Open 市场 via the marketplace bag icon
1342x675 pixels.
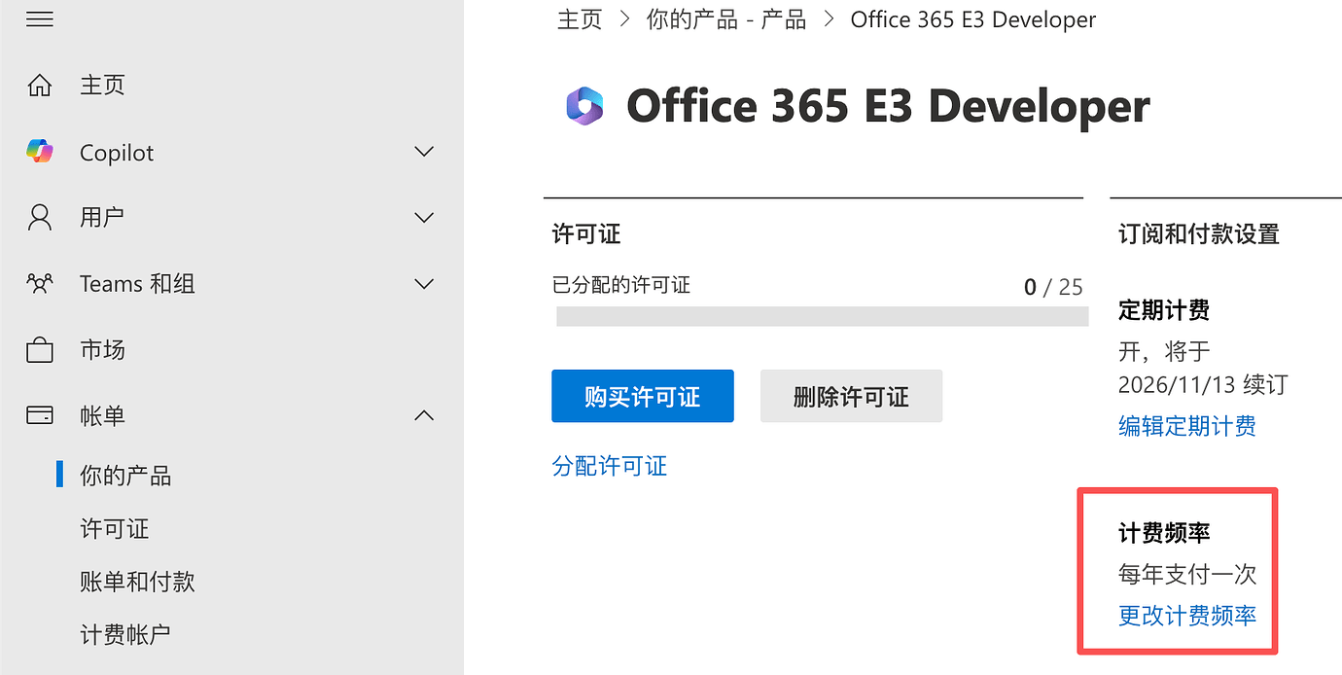tap(39, 349)
